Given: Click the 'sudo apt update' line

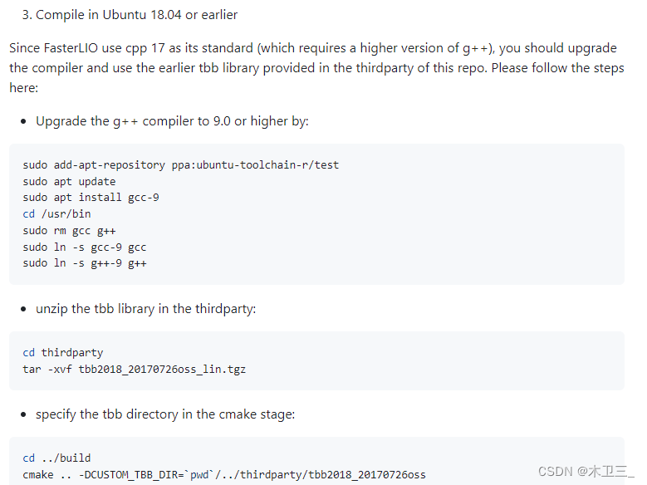Looking at the screenshot, I should [x=69, y=182].
